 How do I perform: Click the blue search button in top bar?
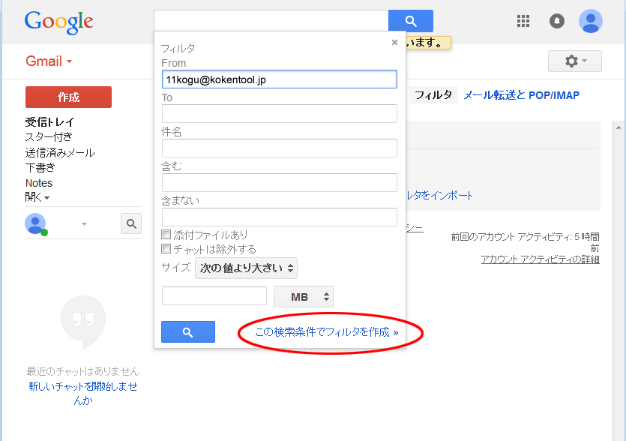(x=410, y=21)
